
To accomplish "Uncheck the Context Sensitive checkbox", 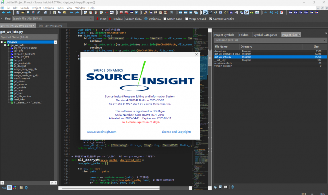I will point(211,19).
